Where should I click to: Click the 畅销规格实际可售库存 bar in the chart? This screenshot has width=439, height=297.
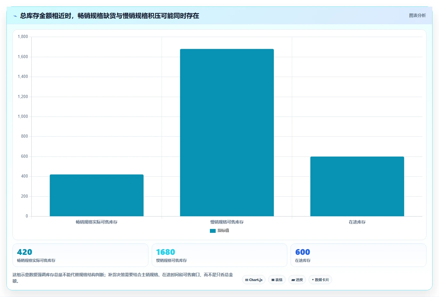[x=97, y=195]
